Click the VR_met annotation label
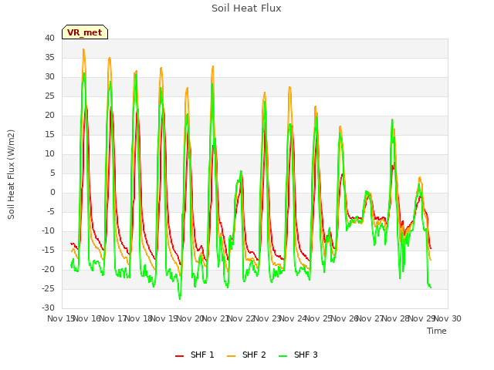 point(85,32)
